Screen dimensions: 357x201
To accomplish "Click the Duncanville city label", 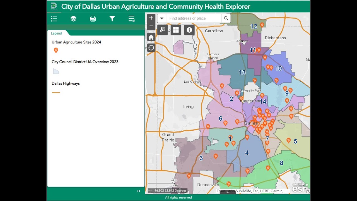I will (208, 185).
